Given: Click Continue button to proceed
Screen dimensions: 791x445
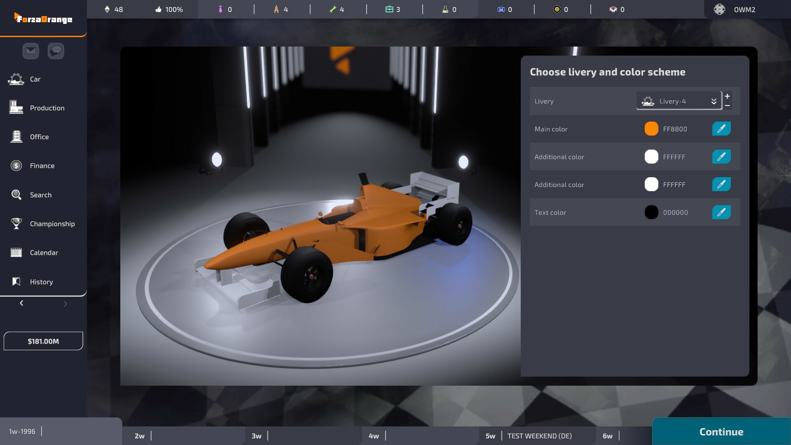Looking at the screenshot, I should point(721,431).
